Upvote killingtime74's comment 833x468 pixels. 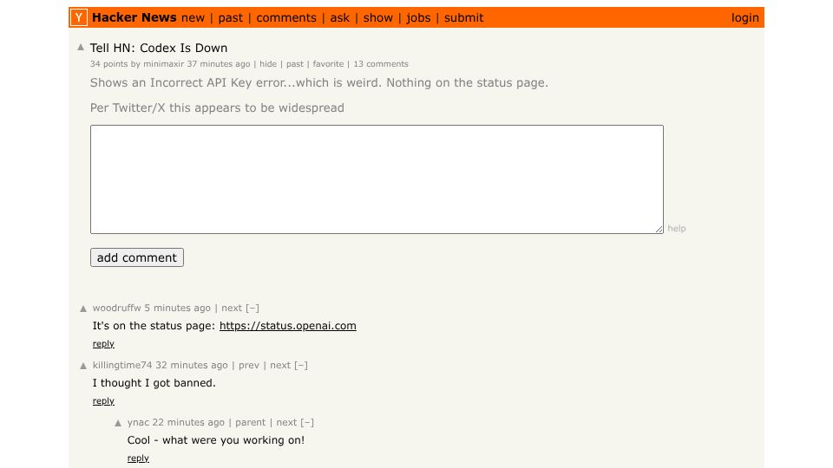coord(83,366)
